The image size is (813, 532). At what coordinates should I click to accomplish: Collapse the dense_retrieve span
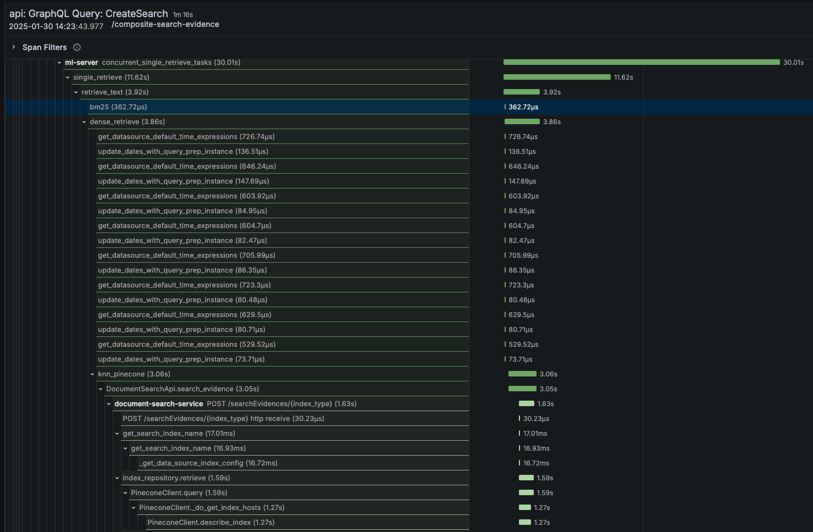coord(84,122)
